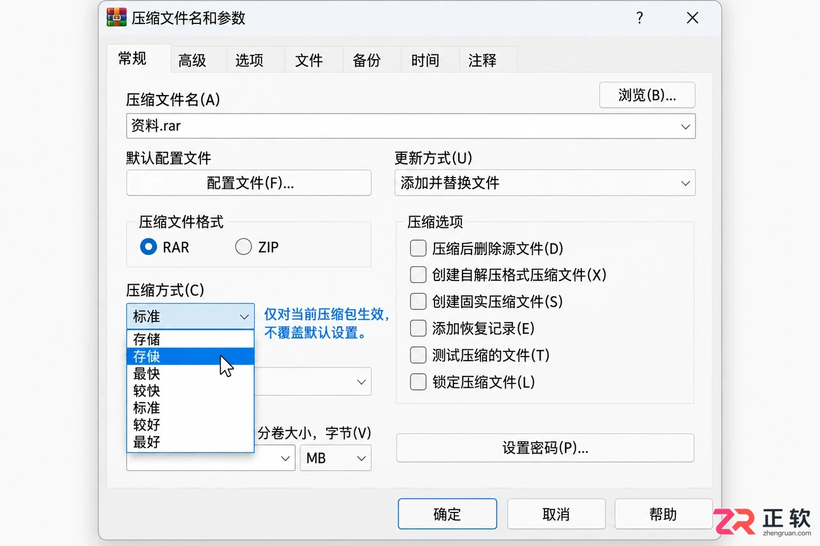820x546 pixels.
Task: Check 创建自解压格式压缩文件(X)
Action: (x=418, y=275)
